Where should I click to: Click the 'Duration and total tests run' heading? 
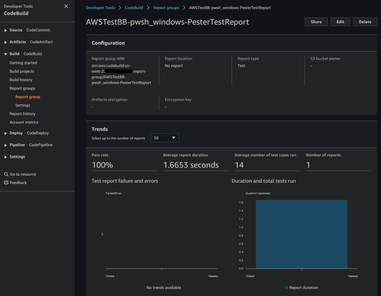[x=264, y=181]
